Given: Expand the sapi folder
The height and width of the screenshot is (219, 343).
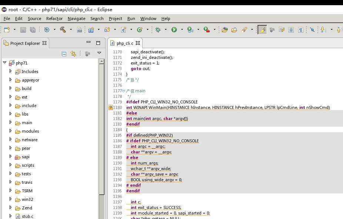Looking at the screenshot, I should coord(10,156).
